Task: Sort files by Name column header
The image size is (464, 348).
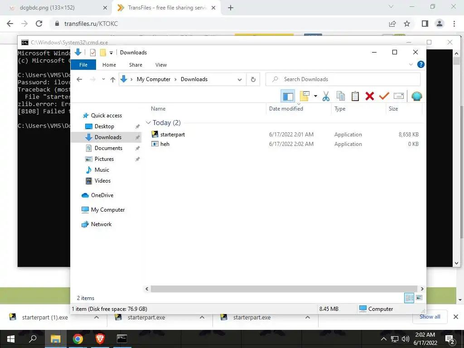Action: click(x=158, y=109)
